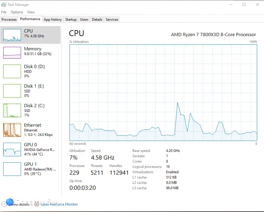Click the 96.0 MB L3 cache value
This screenshot has height=212, width=264.
172,188
